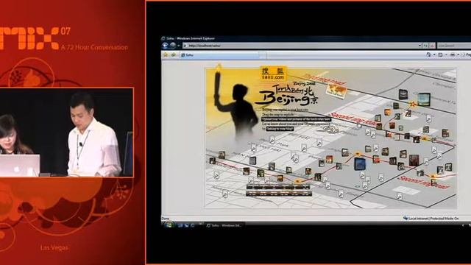Click the Sohu Internet Explorer taskbar button
This screenshot has height=265, width=471.
point(224,225)
